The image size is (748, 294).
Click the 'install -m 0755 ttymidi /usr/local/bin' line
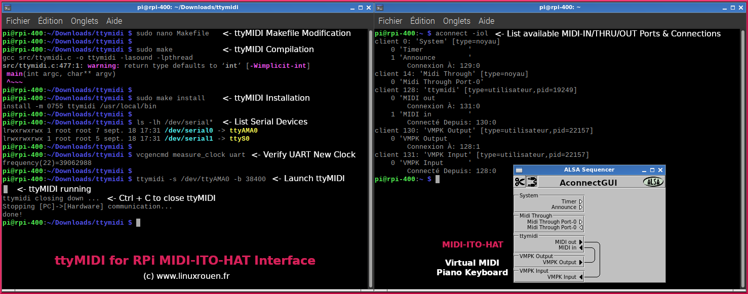80,106
